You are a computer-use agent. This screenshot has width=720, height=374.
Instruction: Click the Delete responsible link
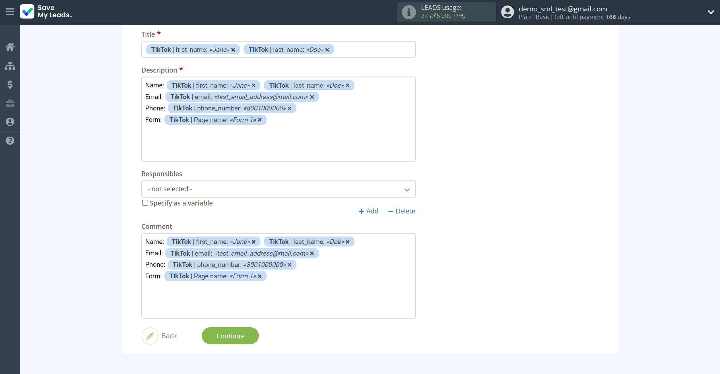[402, 211]
